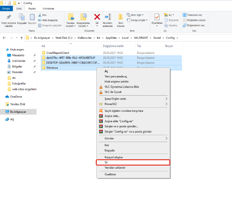Click the Kopyala copy icon in ribbon
232x206 pixels.
22,18
